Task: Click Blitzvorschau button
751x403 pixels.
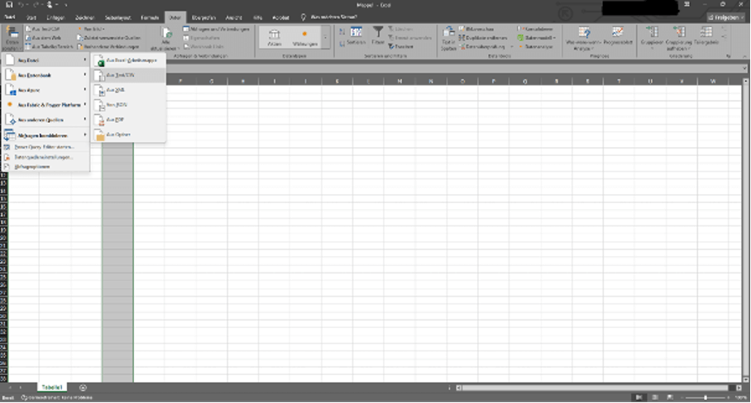Action: click(x=476, y=29)
